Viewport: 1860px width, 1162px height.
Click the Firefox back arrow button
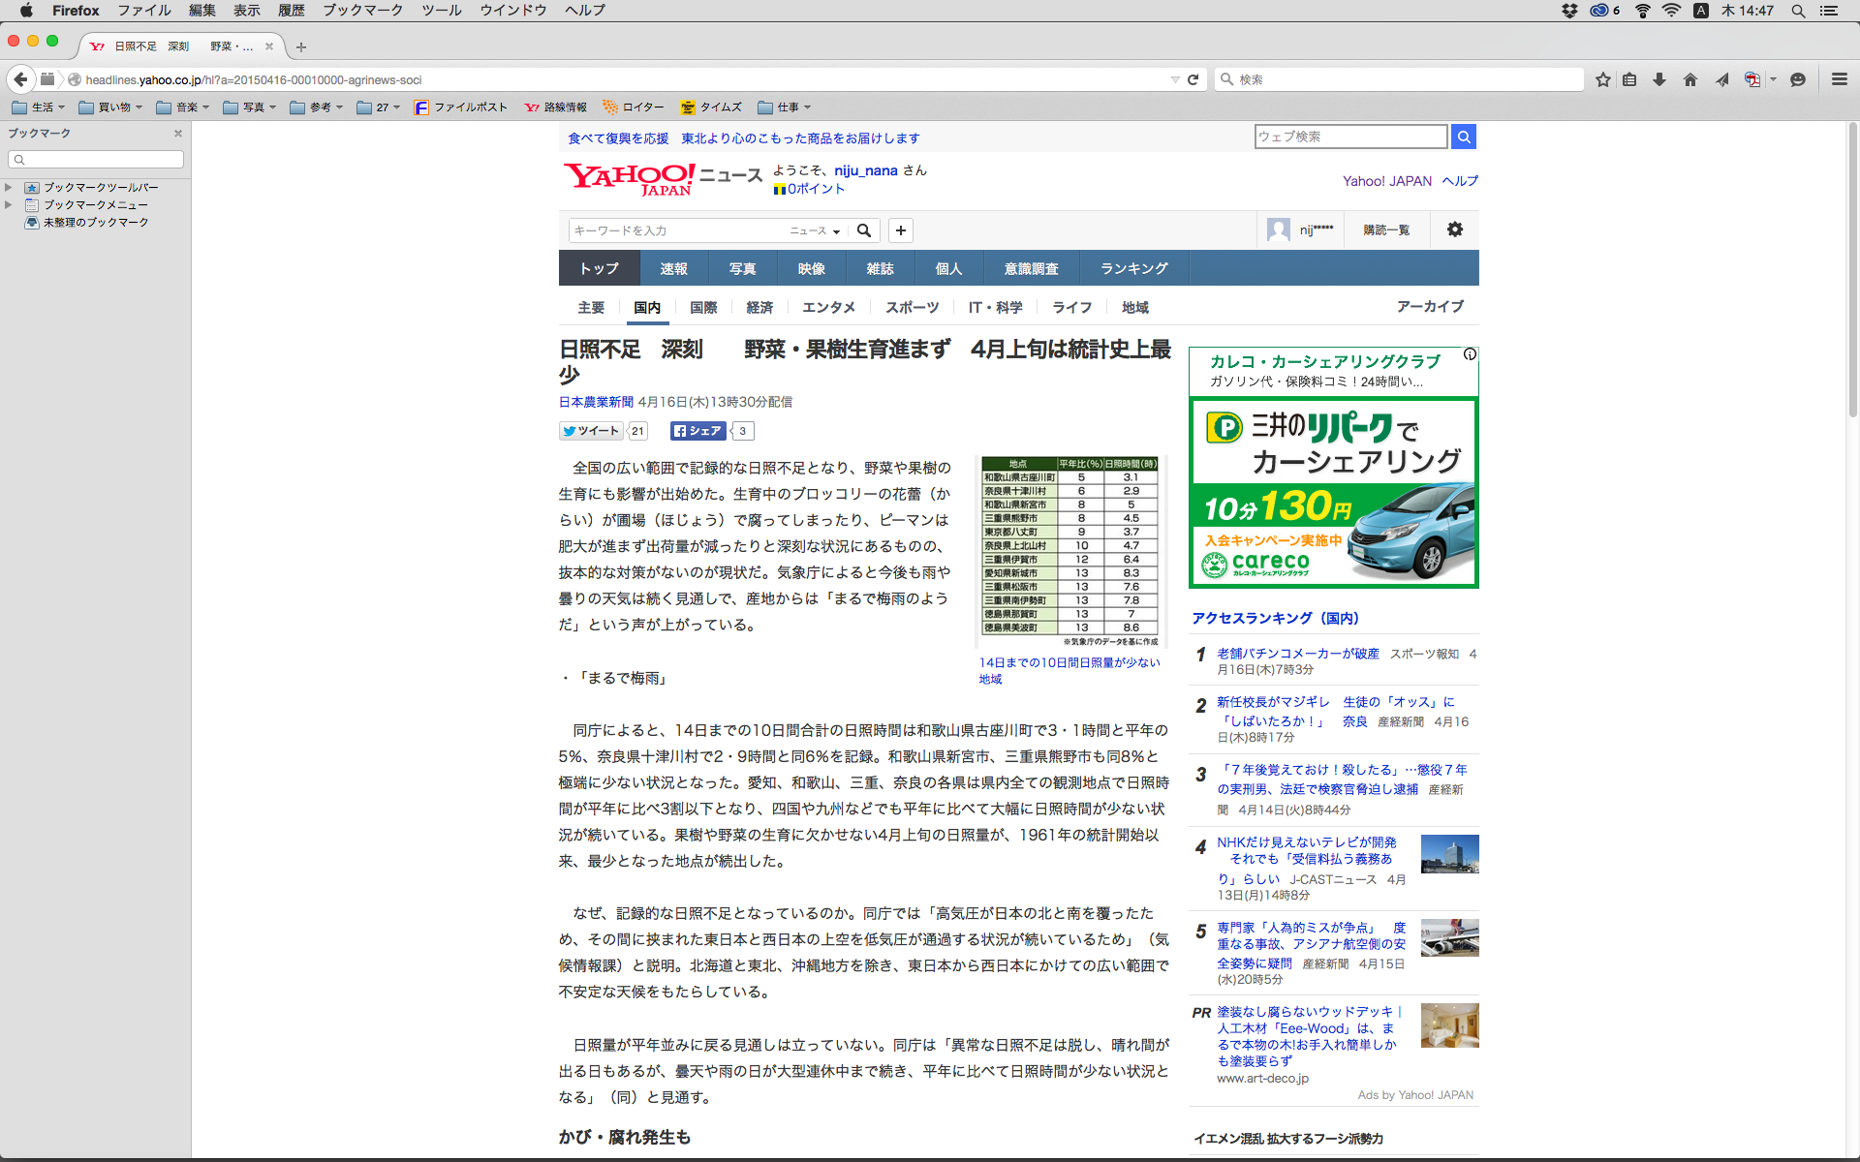click(x=20, y=79)
